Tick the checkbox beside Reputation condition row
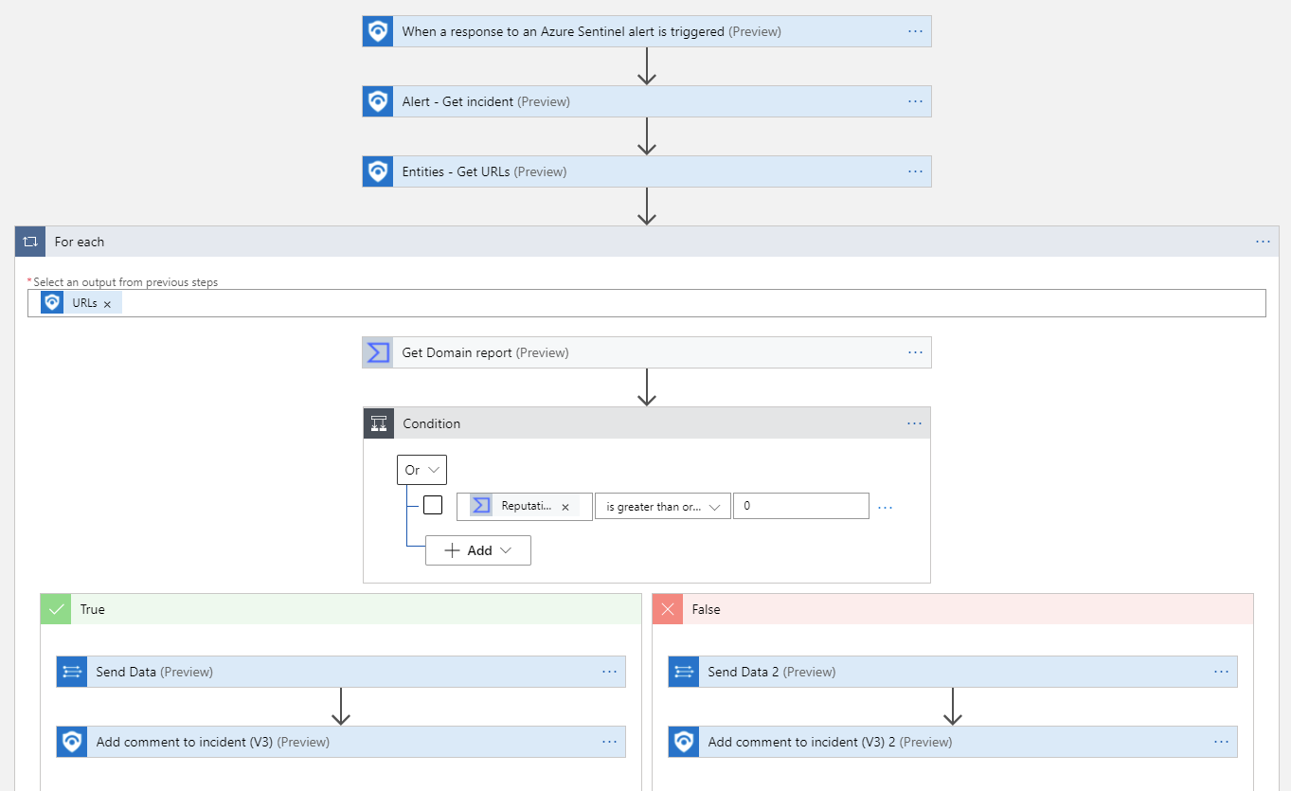 433,505
